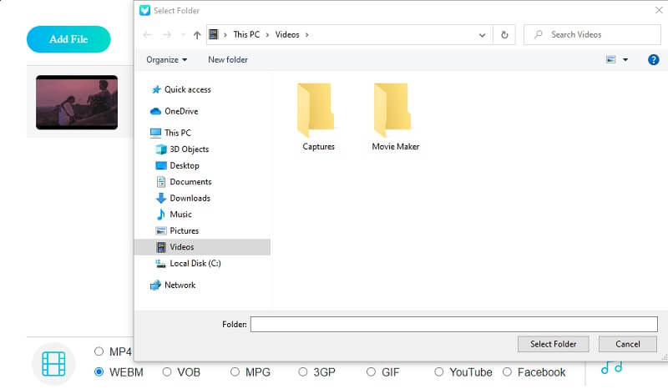668x389 pixels.
Task: Close the Select Folder dialog
Action: [659, 10]
